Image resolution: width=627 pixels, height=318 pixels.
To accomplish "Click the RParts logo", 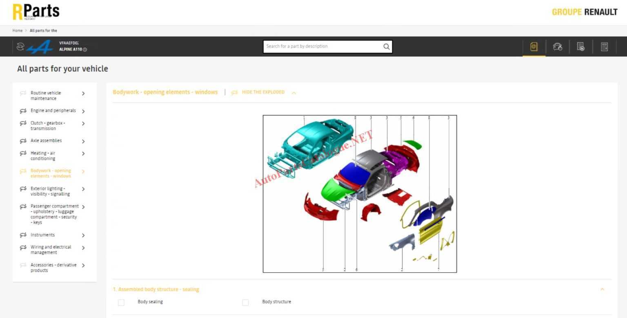I will 36,11.
